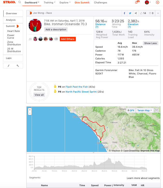
Task: Zoom in on the map
Action: [x=30, y=110]
